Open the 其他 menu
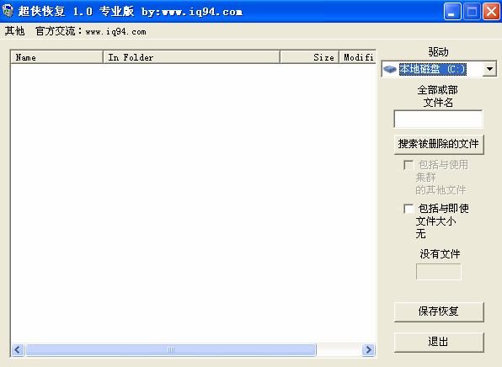The height and width of the screenshot is (367, 502). coord(14,31)
